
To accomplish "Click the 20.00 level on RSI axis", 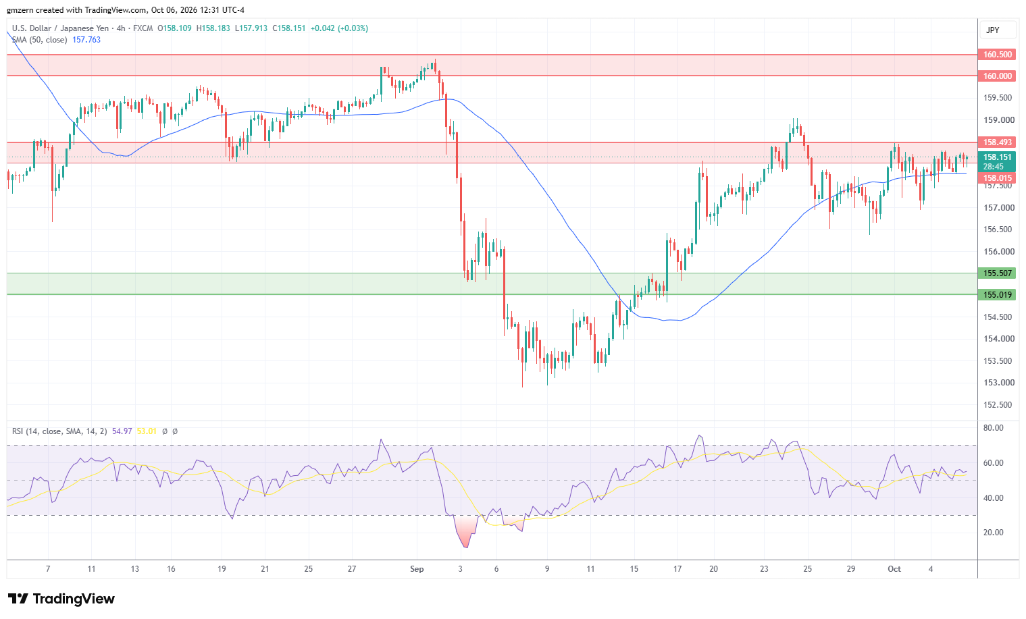I will [993, 533].
